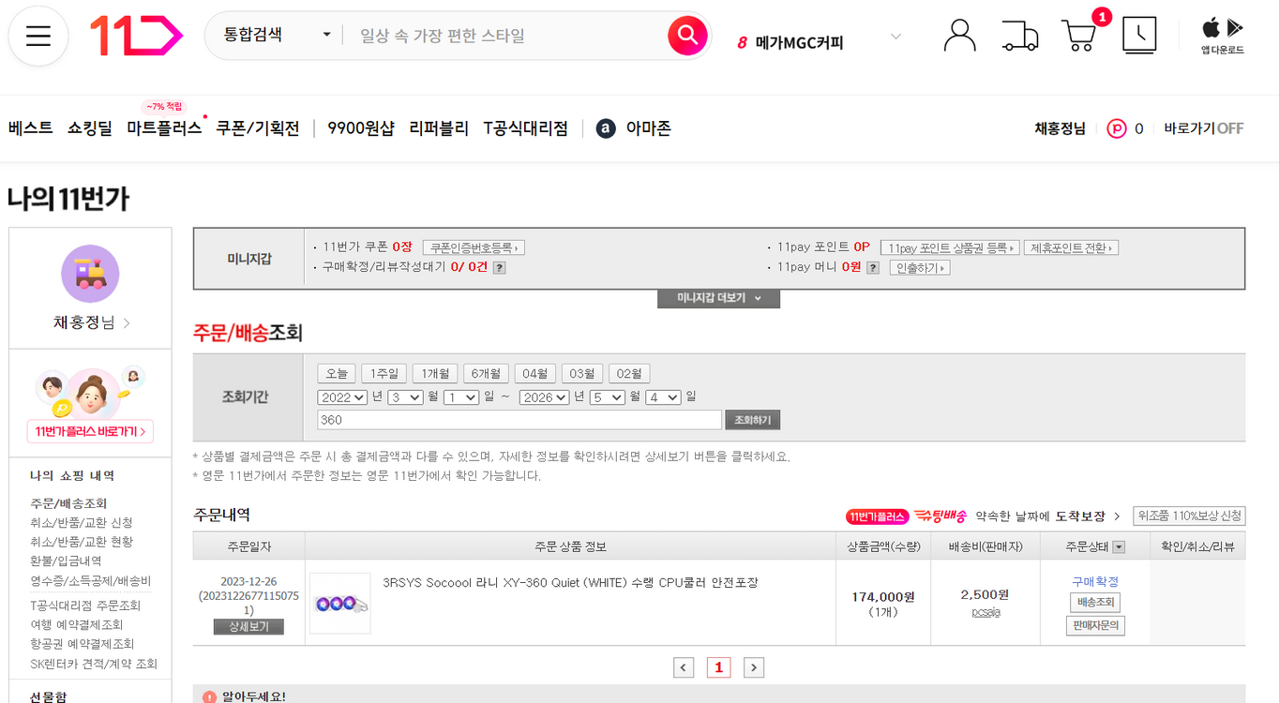Select the 6개월 period button
Viewport: 1279px width, 703px height.
(486, 373)
